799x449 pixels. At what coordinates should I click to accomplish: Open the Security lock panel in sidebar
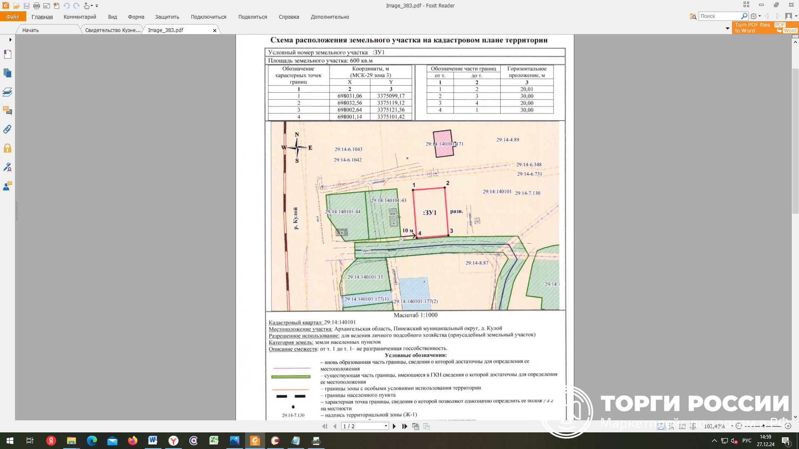point(7,148)
